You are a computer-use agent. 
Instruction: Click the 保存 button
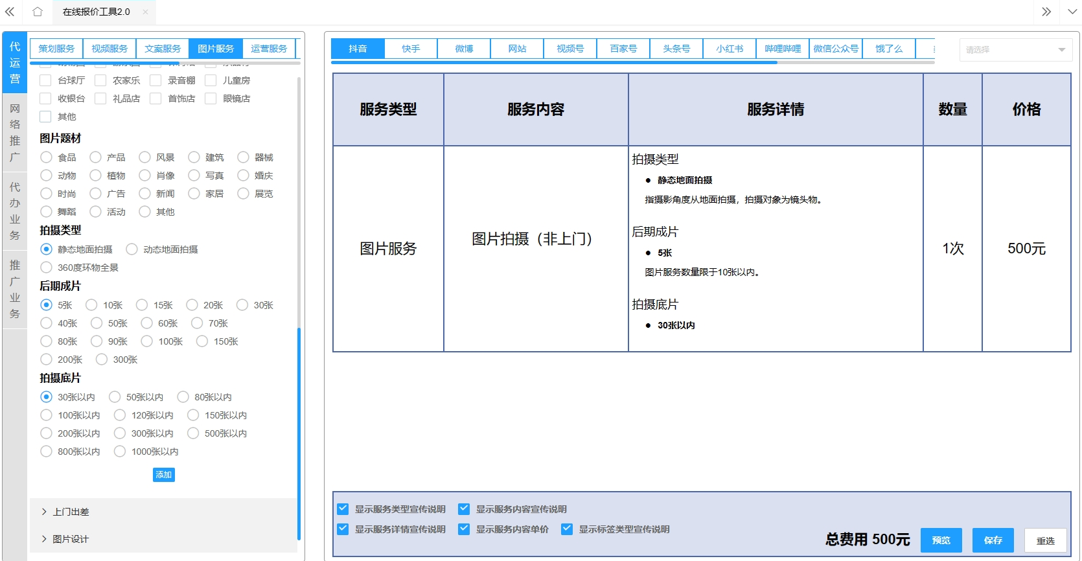(x=993, y=540)
